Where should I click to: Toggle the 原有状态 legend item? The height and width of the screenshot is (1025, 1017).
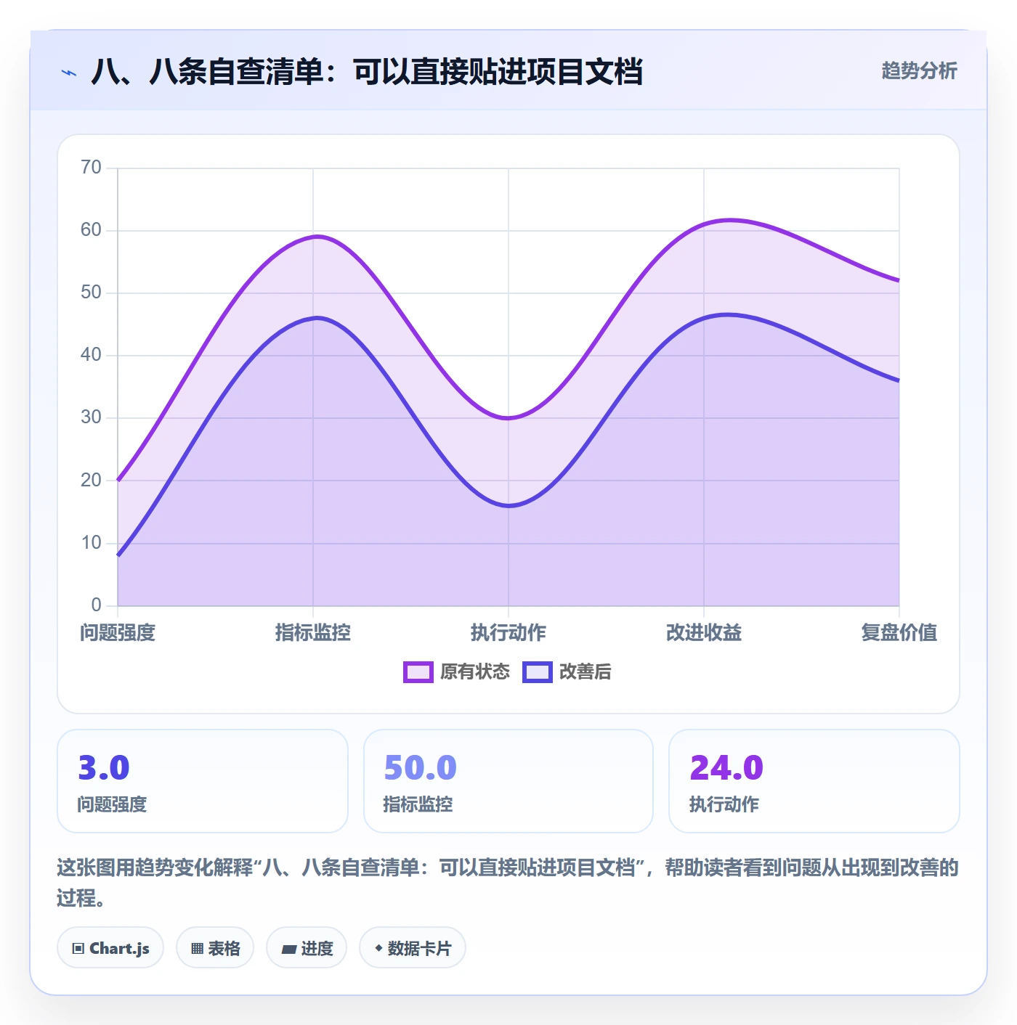click(457, 672)
